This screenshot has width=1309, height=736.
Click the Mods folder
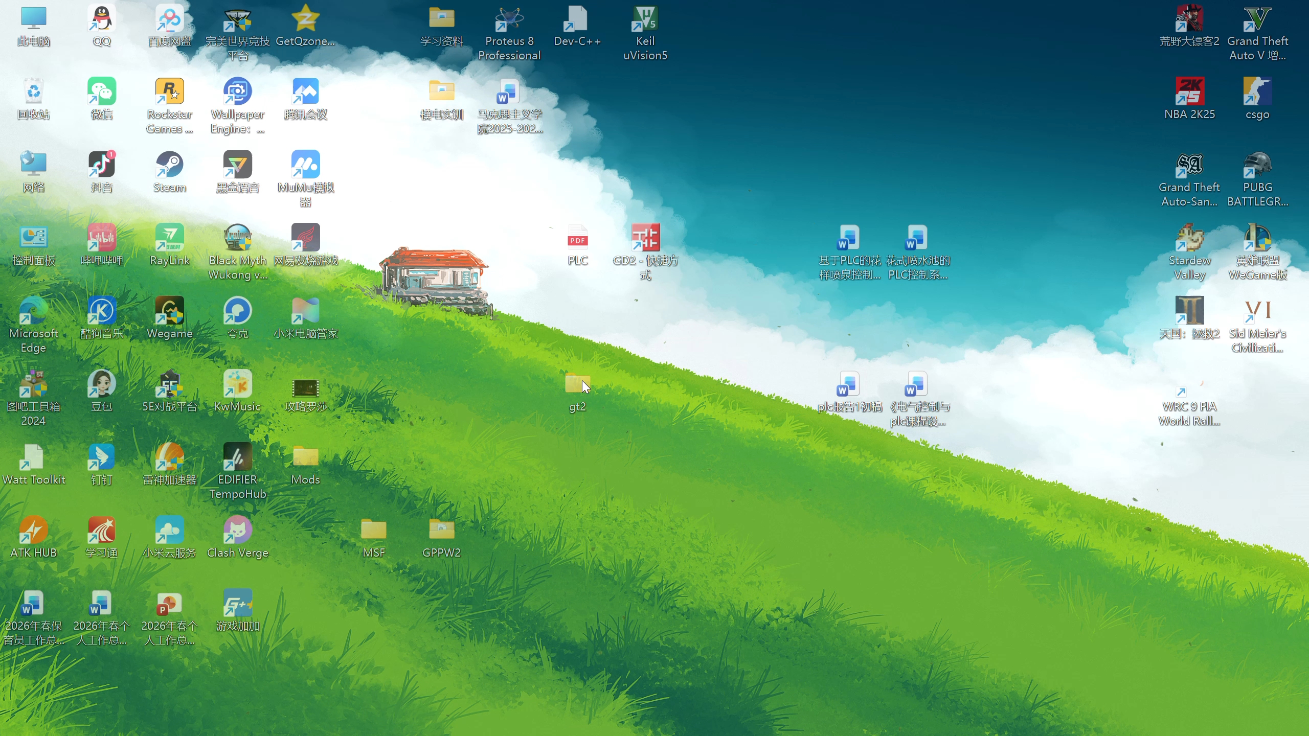pos(306,457)
